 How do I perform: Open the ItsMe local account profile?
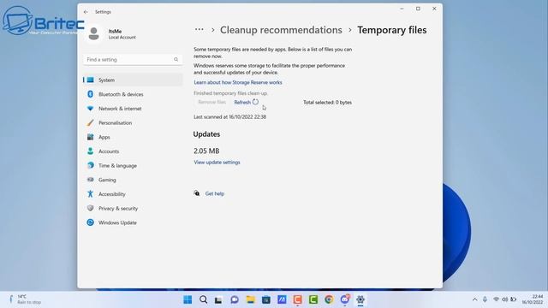click(112, 34)
